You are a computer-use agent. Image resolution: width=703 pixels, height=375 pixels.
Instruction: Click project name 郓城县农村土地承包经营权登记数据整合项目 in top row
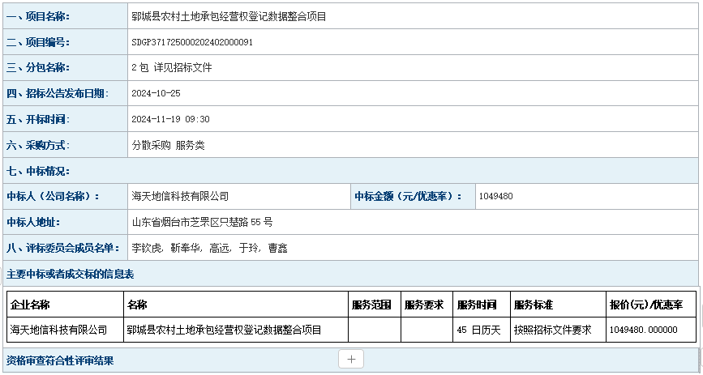pos(229,17)
